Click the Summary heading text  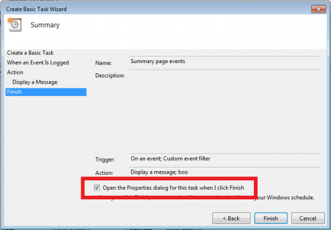(x=45, y=25)
